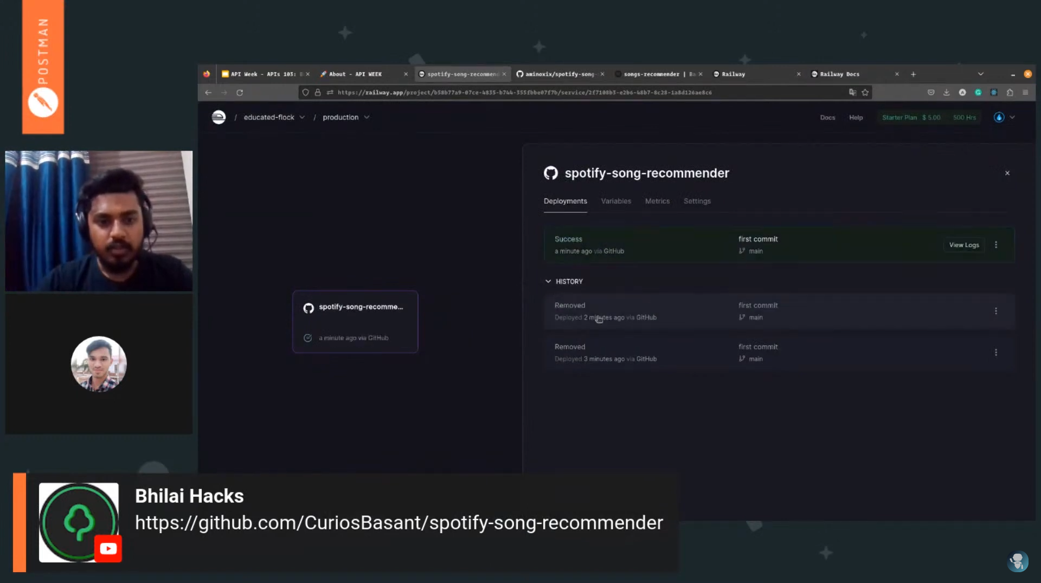The width and height of the screenshot is (1041, 583).
Task: Click the padlock site security icon
Action: click(318, 93)
